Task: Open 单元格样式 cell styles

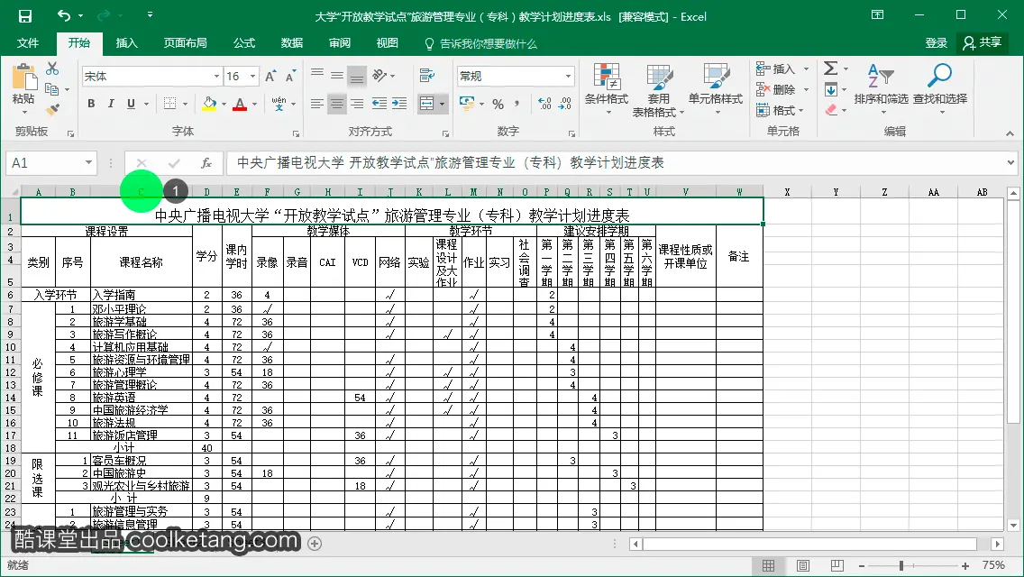Action: tap(716, 89)
